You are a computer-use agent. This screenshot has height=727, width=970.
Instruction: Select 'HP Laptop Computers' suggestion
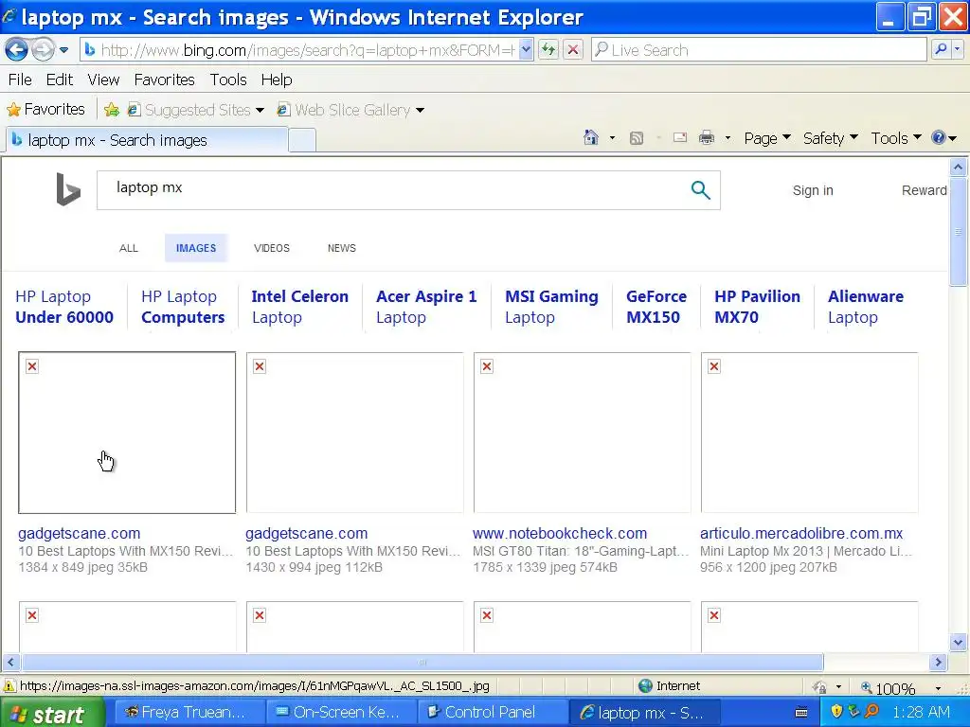(183, 307)
